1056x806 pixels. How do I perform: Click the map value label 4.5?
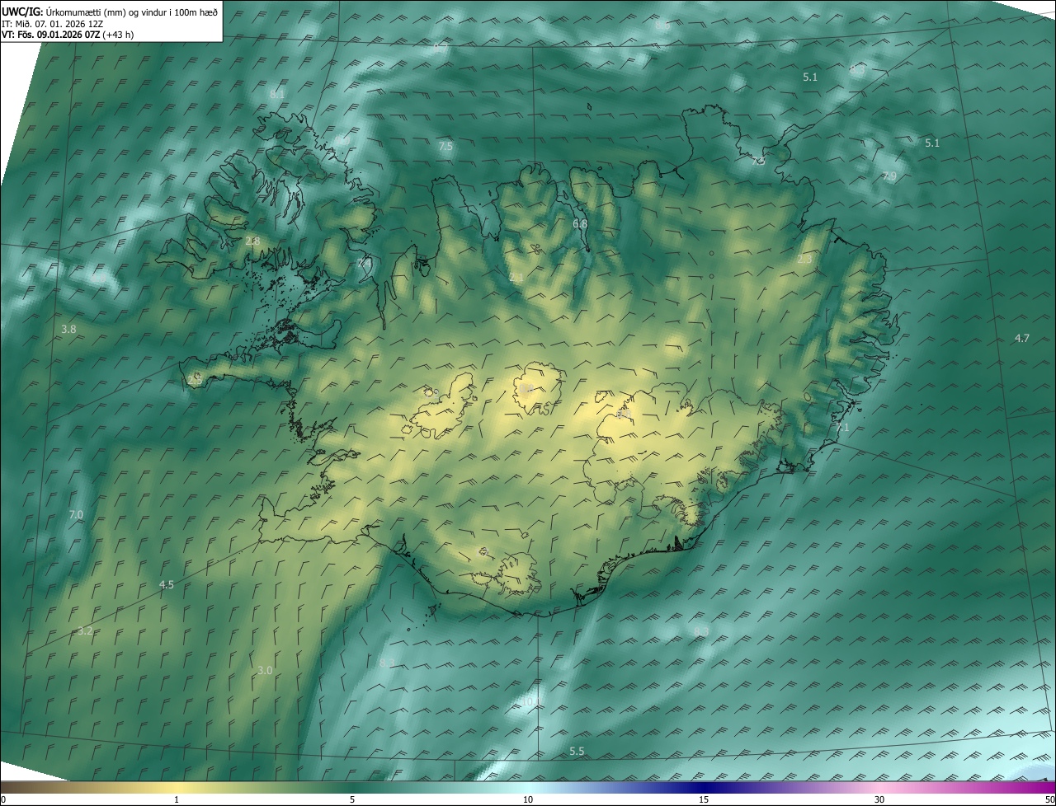pos(167,584)
